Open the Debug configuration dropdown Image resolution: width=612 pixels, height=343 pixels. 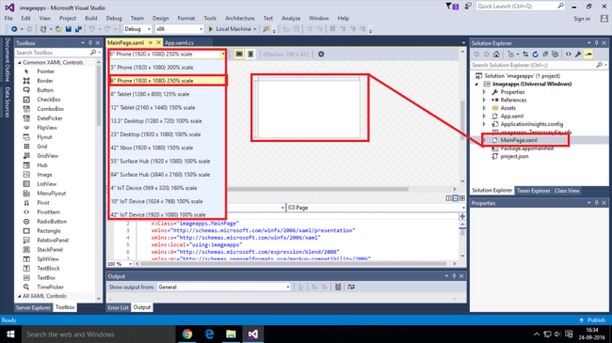[137, 29]
